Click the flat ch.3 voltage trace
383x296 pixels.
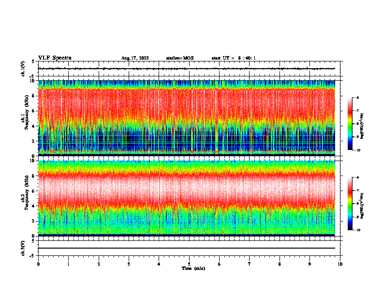pos(187,248)
